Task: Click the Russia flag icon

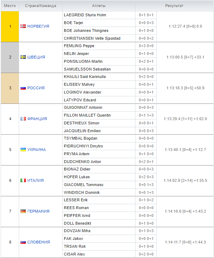Action: tap(23, 88)
